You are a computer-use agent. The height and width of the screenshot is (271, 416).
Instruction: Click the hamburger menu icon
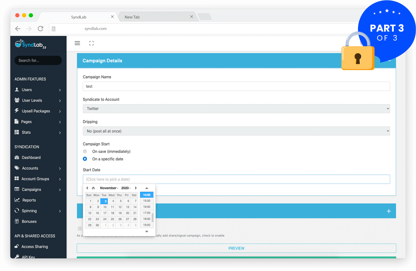pos(77,43)
